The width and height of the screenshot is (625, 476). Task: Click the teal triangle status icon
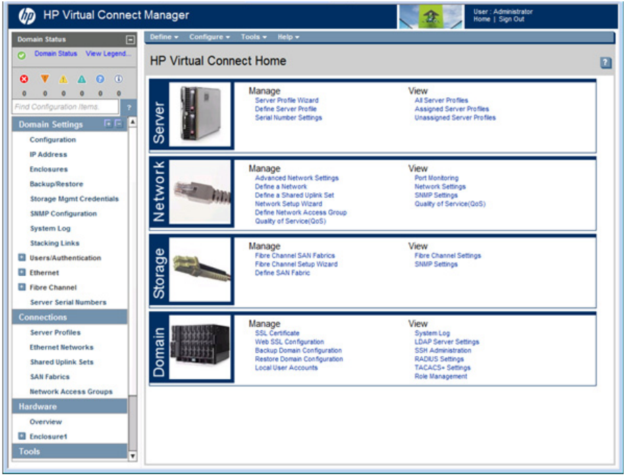pos(81,79)
